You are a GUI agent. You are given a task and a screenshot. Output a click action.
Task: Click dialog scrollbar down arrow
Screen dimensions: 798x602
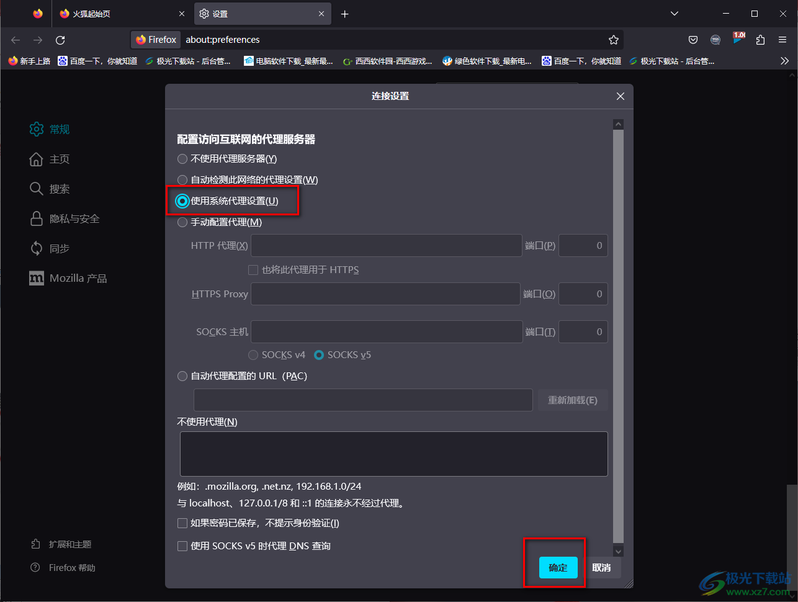[x=618, y=550]
